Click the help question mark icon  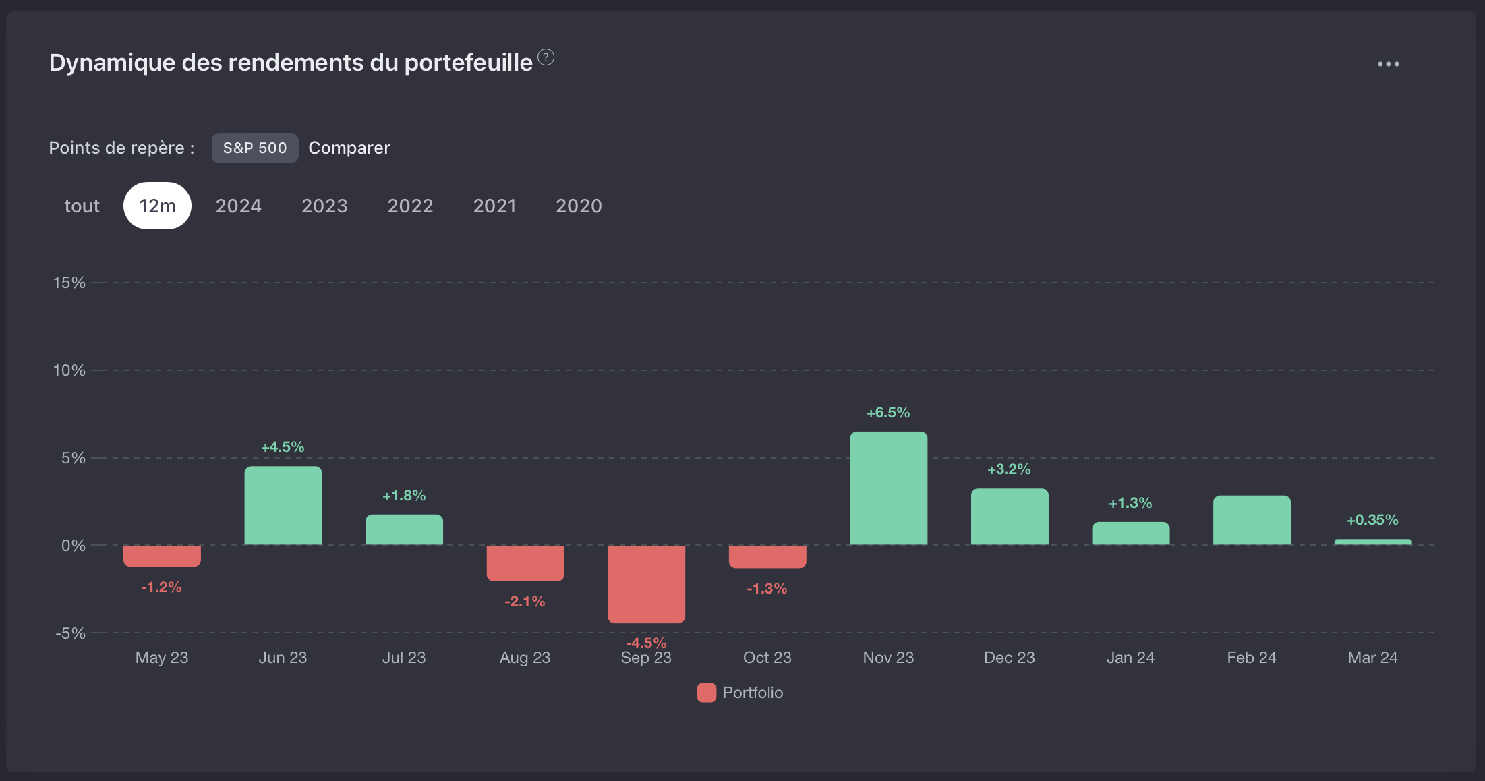(546, 58)
